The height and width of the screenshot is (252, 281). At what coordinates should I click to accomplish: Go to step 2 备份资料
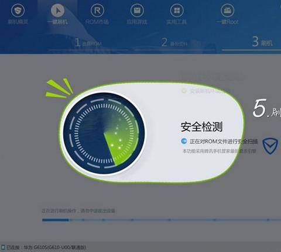click(174, 43)
